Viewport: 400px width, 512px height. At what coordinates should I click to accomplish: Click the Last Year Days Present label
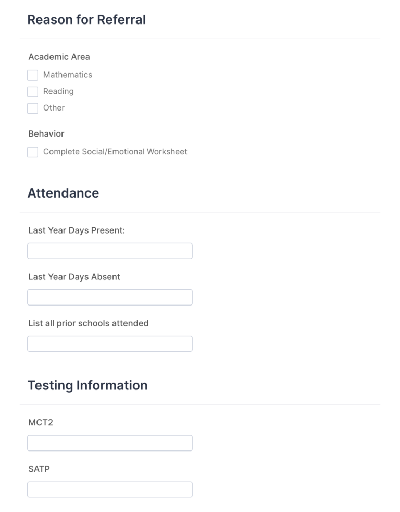tap(77, 230)
